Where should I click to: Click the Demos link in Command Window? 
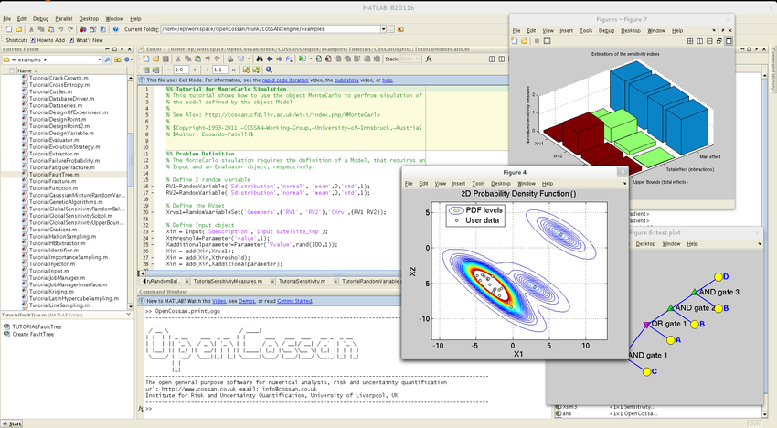pos(246,301)
